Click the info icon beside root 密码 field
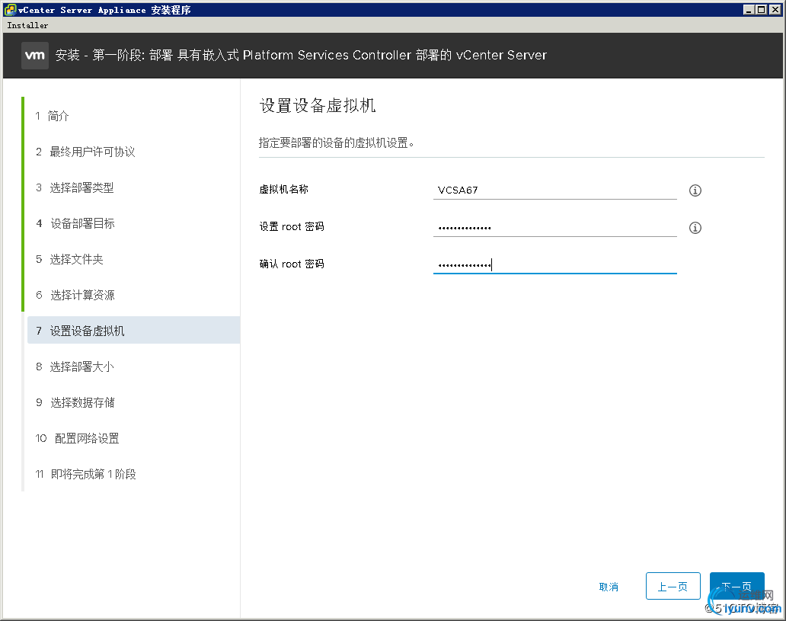 [x=695, y=228]
